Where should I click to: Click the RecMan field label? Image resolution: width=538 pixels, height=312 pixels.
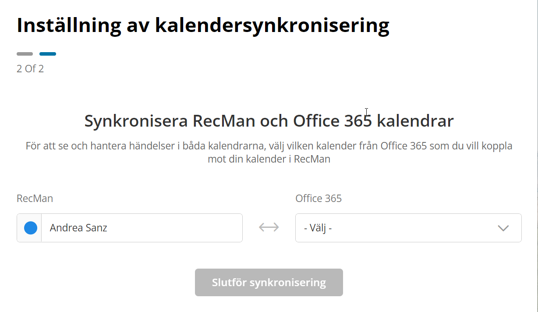pos(35,199)
